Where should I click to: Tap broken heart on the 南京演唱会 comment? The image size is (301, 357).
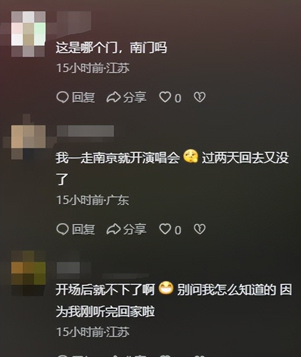[x=199, y=229]
